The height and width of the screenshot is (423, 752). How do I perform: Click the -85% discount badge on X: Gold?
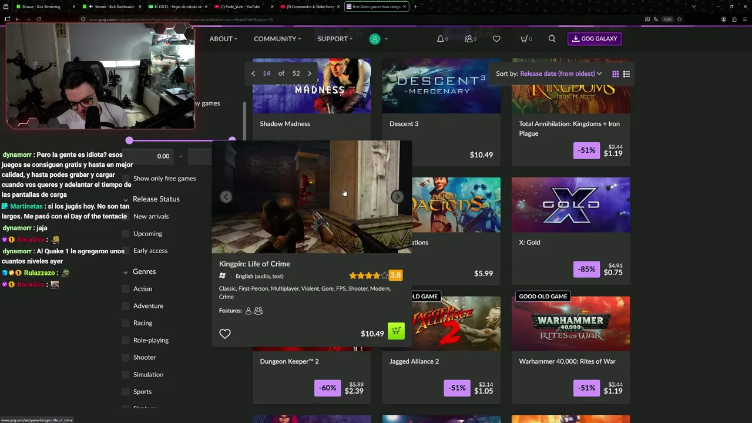[586, 270]
